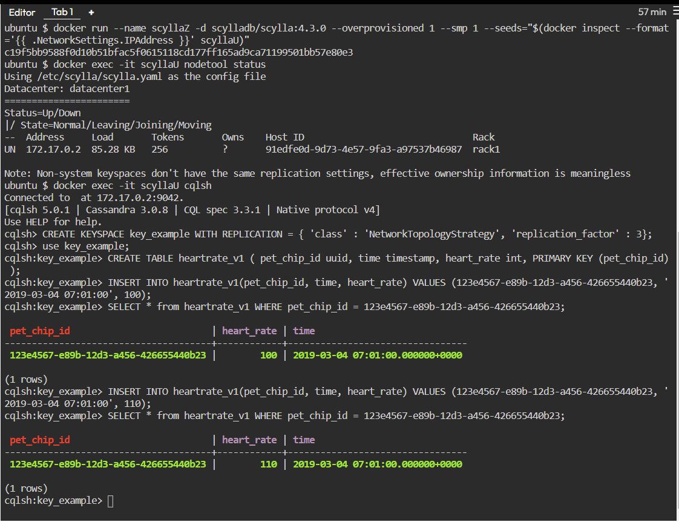
Task: Select the pet_chip_id column header
Action: pos(40,331)
